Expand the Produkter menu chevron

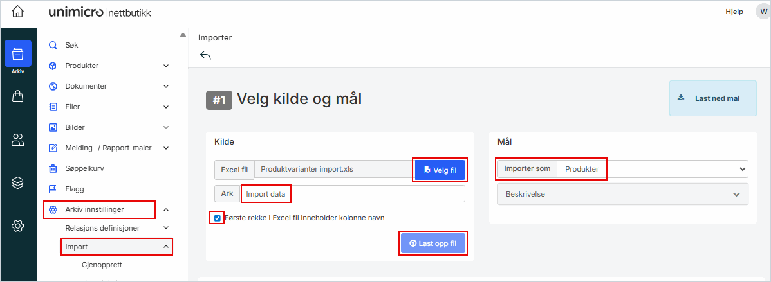[166, 66]
